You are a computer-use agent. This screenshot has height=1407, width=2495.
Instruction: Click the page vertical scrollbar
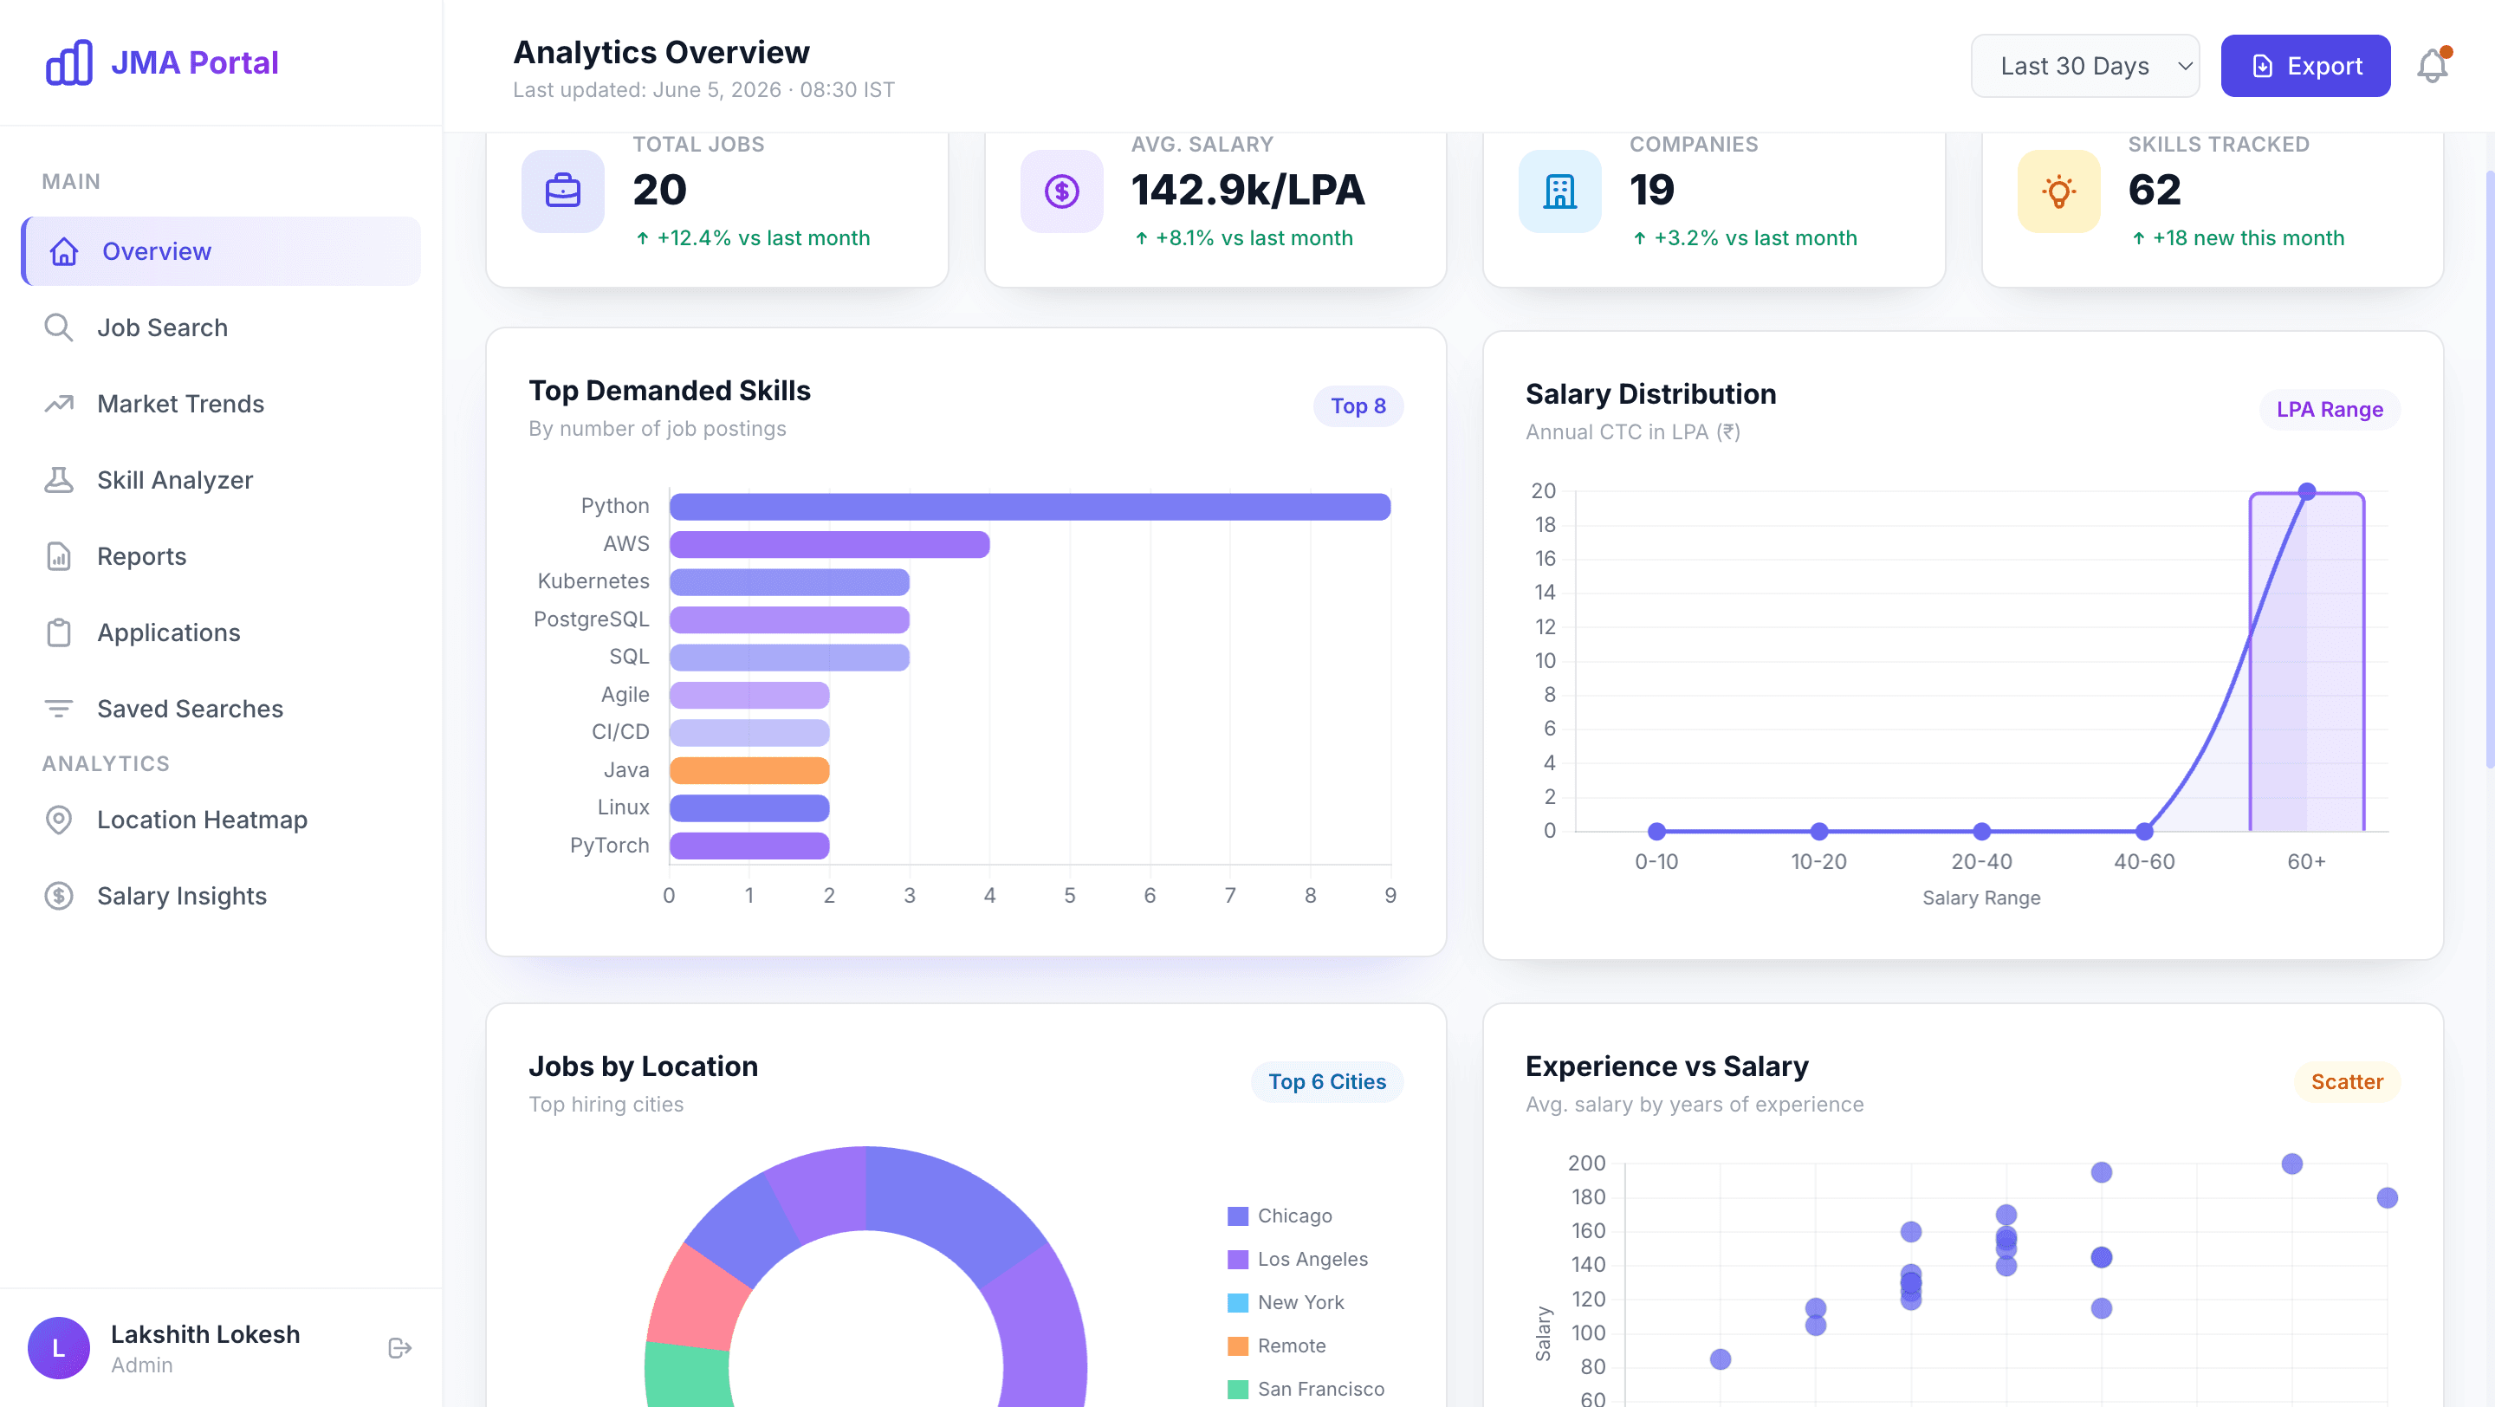tap(2489, 469)
